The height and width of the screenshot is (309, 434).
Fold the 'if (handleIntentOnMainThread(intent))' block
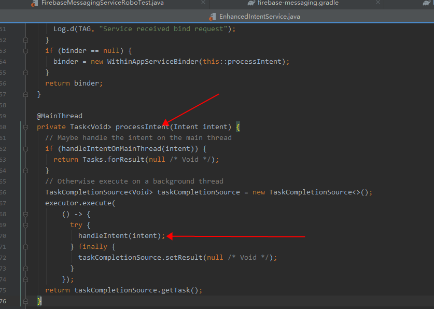(25, 149)
